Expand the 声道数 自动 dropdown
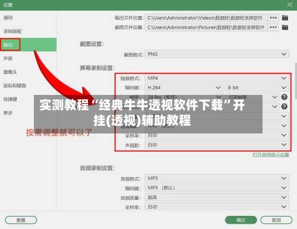This screenshot has width=297, height=229. [217, 145]
